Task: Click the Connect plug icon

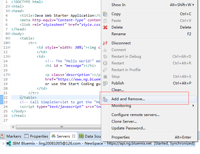Action: (105, 50)
